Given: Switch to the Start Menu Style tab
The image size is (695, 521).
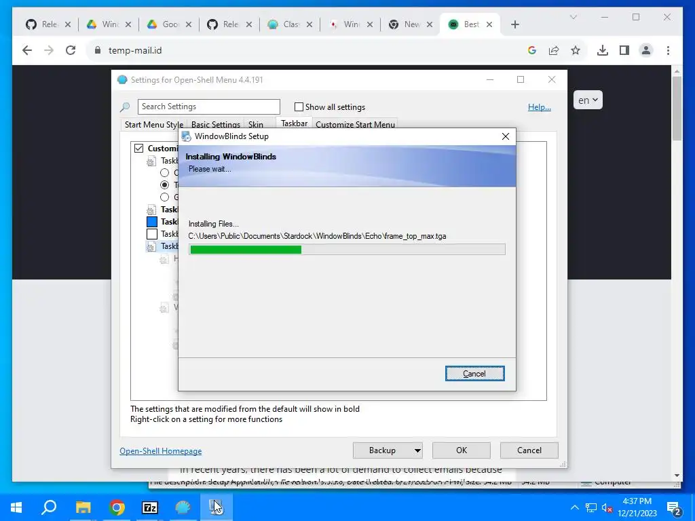Looking at the screenshot, I should coord(154,125).
